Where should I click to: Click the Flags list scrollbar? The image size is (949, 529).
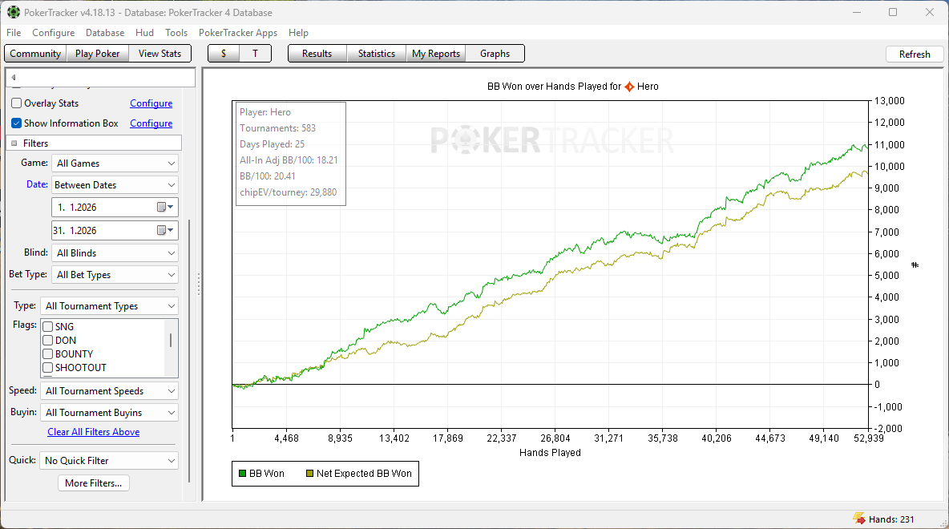click(x=170, y=341)
